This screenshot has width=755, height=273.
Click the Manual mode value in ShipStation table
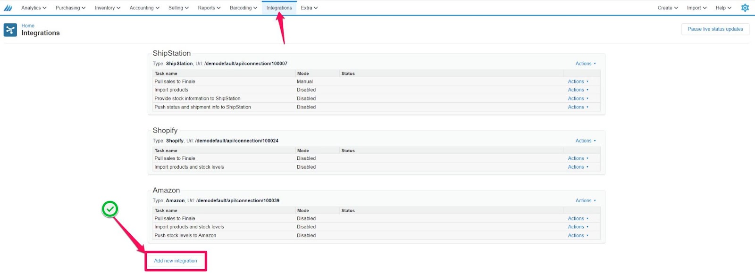tap(305, 82)
